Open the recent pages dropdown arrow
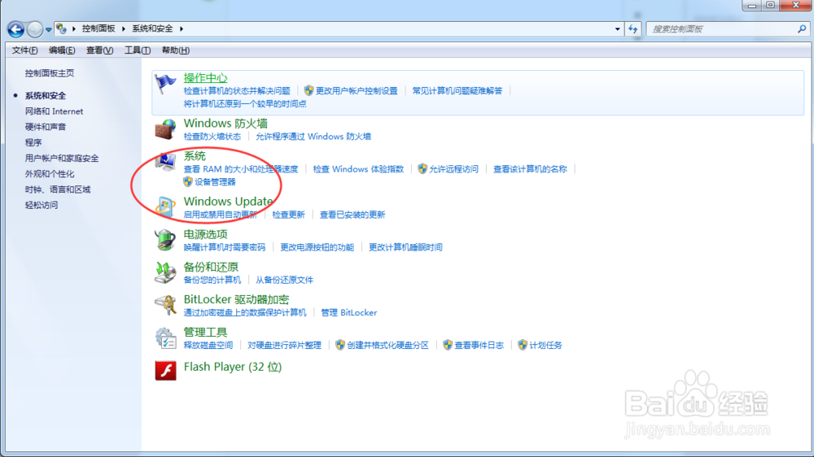Viewport: 814px width, 457px height. tap(48, 29)
